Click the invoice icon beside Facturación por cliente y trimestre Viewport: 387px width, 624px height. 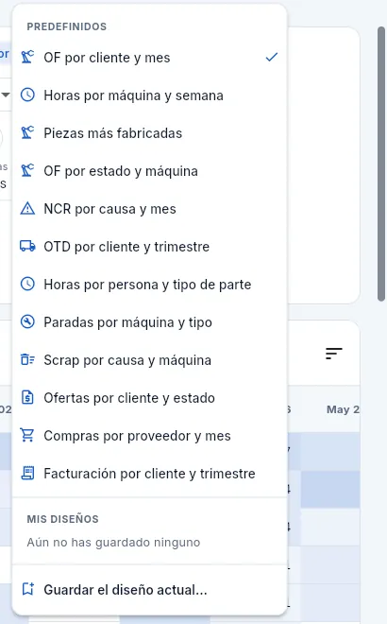click(x=27, y=473)
